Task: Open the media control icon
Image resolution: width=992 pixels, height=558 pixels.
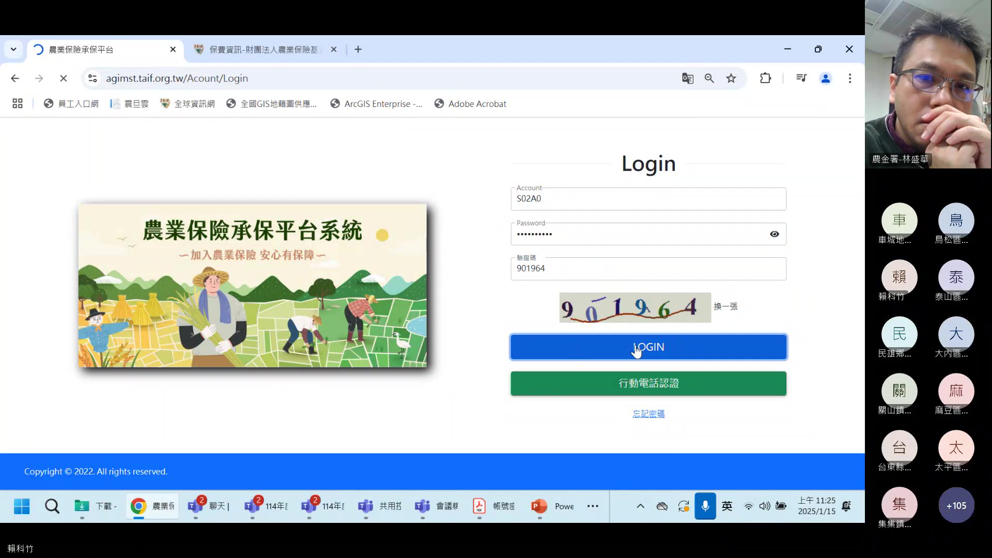Action: tap(801, 79)
